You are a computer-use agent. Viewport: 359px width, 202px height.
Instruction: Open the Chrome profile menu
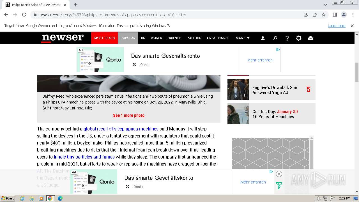pyautogui.click(x=344, y=15)
